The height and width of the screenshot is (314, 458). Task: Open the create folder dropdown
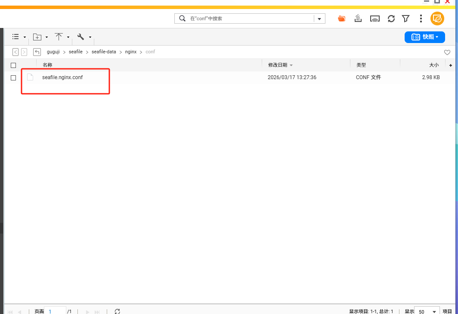click(40, 37)
